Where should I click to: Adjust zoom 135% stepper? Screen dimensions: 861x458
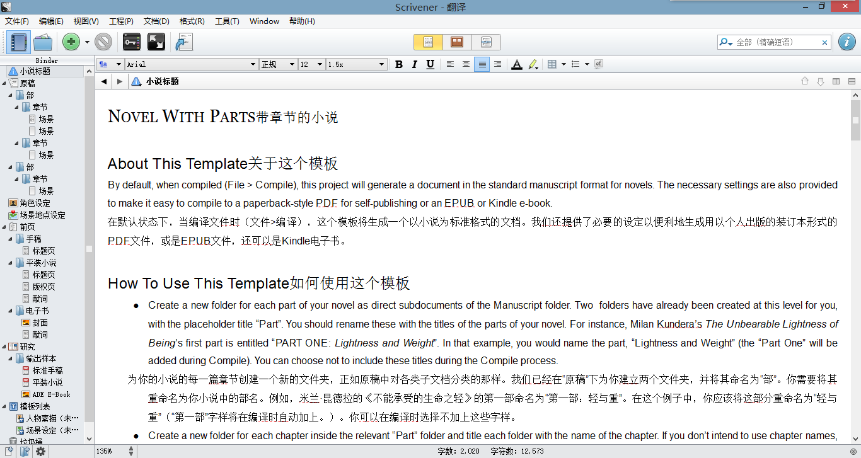click(x=130, y=451)
